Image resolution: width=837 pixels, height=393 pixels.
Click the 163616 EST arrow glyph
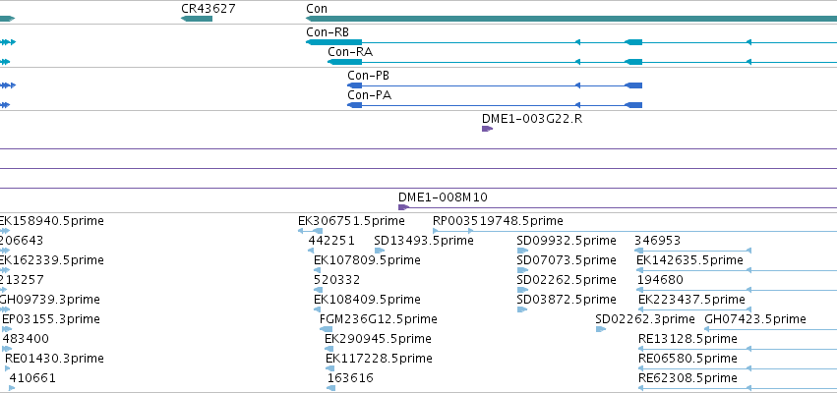pyautogui.click(x=330, y=388)
